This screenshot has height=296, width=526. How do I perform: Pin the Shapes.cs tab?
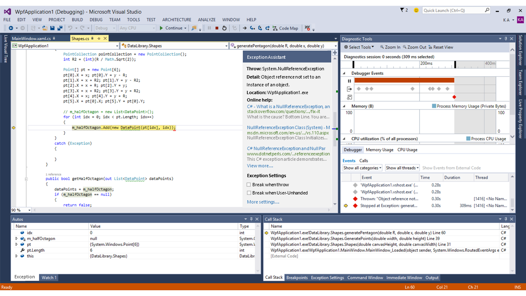click(99, 39)
